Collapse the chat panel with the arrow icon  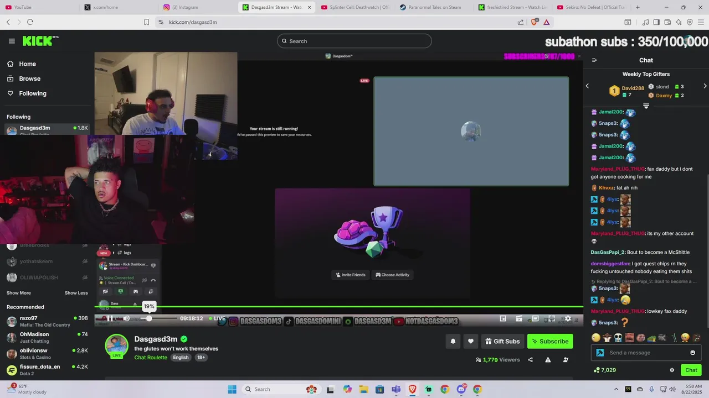[594, 60]
